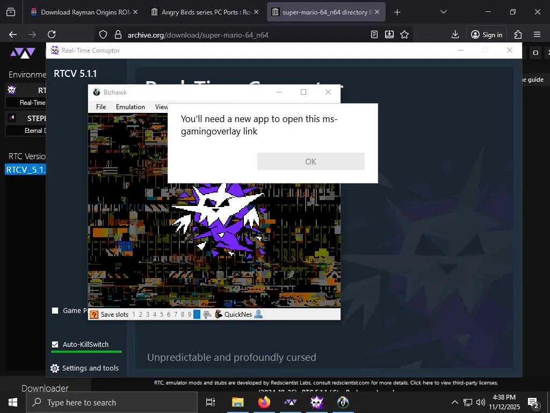Open File Explorer from taskbar
Image resolution: width=550 pixels, height=413 pixels.
237,402
